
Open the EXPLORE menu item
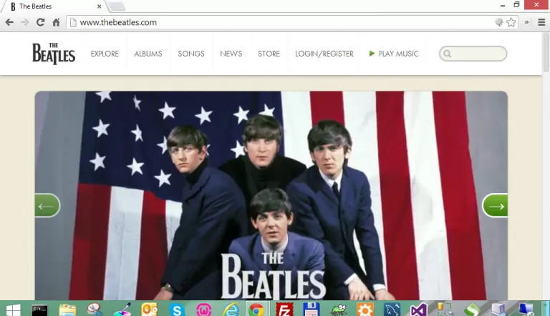pos(105,54)
